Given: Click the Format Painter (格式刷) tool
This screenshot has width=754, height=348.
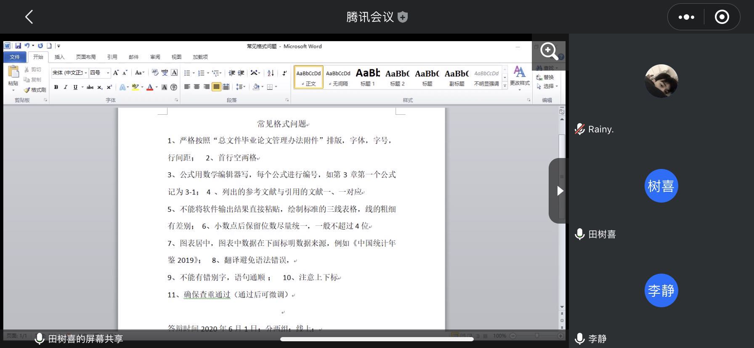Looking at the screenshot, I should pyautogui.click(x=35, y=90).
